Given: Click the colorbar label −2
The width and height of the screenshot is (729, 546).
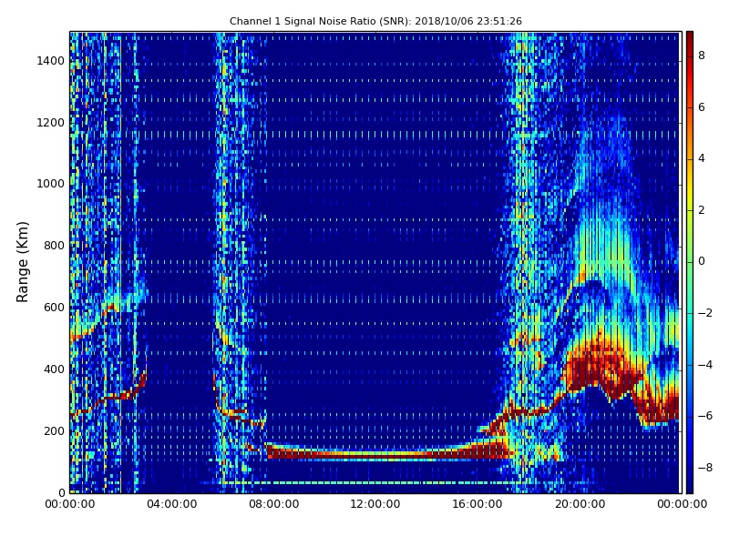Looking at the screenshot, I should (704, 313).
